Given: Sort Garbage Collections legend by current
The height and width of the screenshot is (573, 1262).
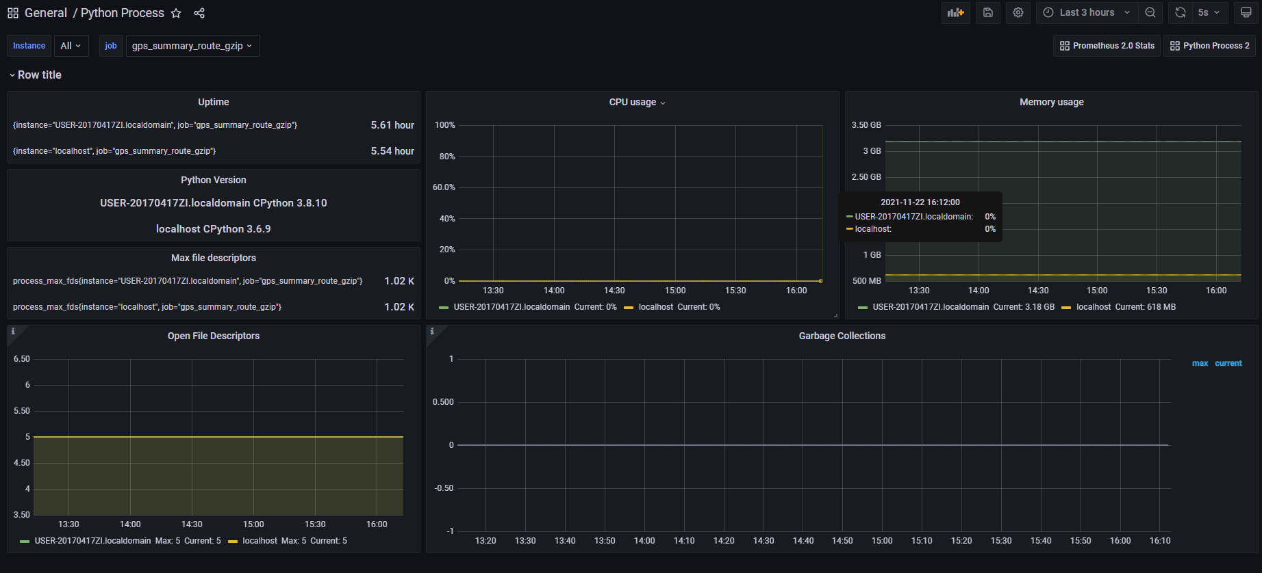Looking at the screenshot, I should click(x=1228, y=363).
